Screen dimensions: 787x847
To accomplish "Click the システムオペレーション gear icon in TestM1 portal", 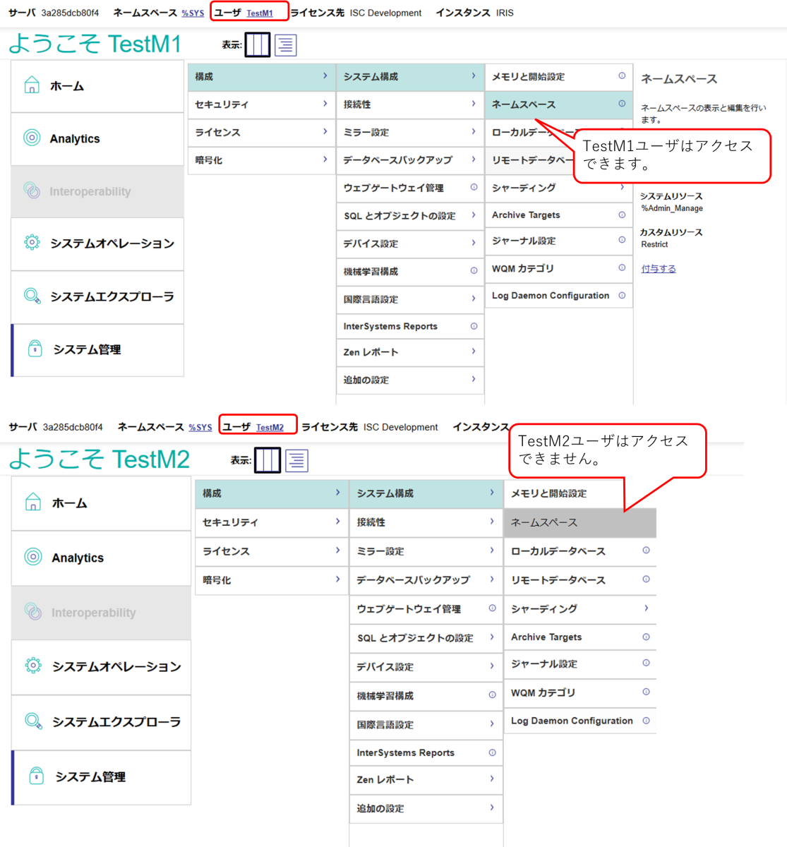I will point(32,243).
